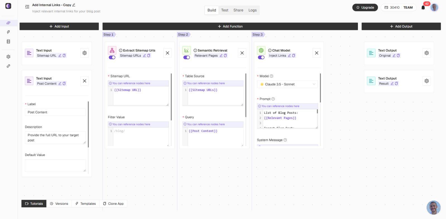Open the Versions panel
Image resolution: width=446 pixels, height=219 pixels.
[59, 204]
